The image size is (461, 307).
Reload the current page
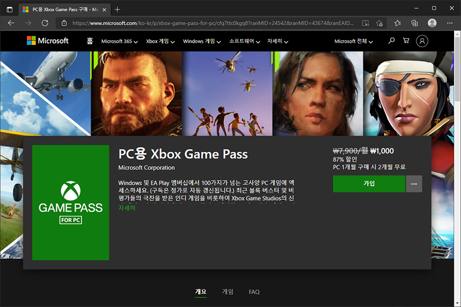[44, 23]
